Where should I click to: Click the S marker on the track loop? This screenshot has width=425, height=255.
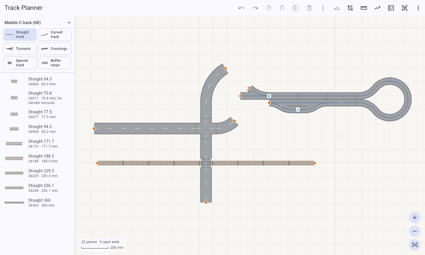(298, 110)
